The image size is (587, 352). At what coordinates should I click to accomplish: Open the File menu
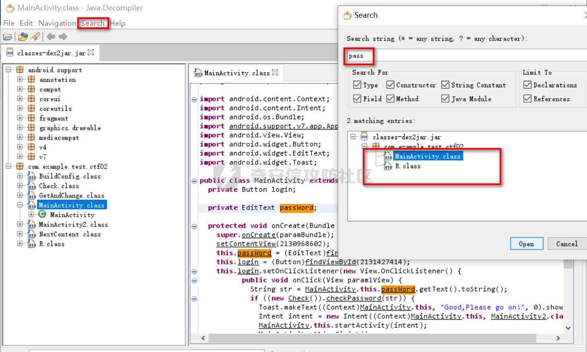[9, 23]
